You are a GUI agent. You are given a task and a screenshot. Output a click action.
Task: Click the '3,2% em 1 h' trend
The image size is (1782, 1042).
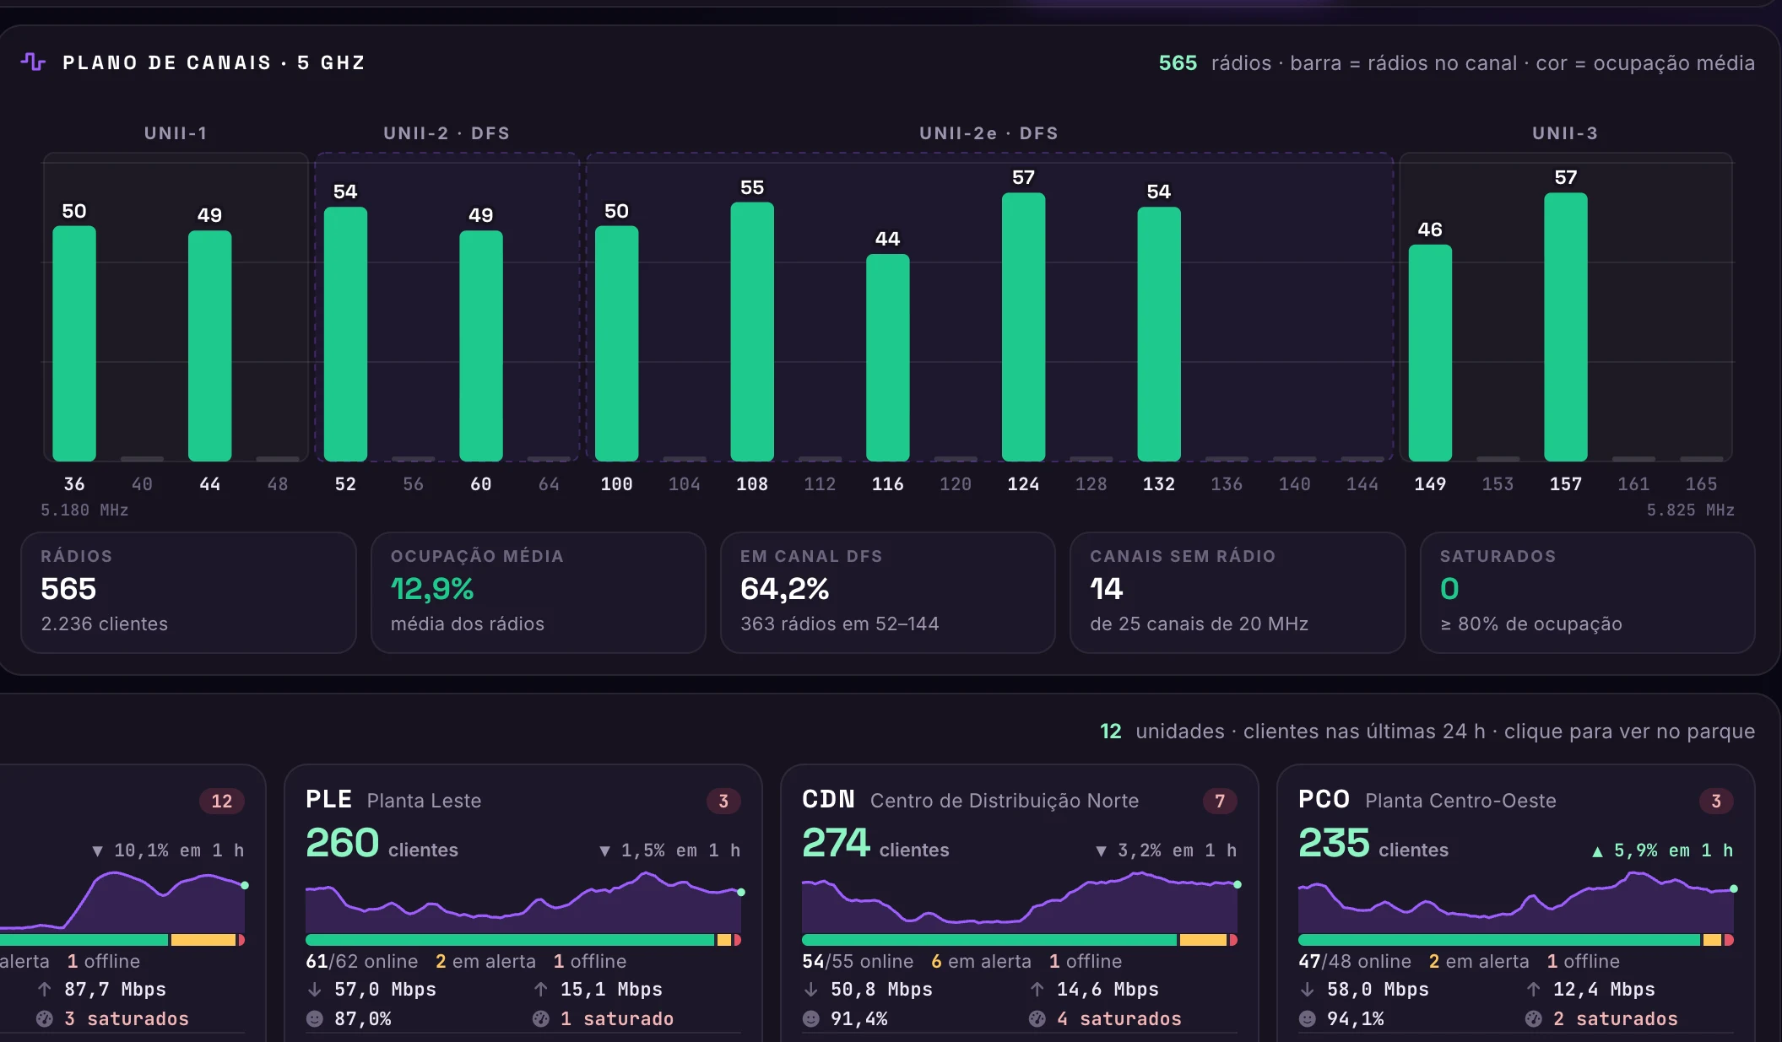(x=1166, y=850)
